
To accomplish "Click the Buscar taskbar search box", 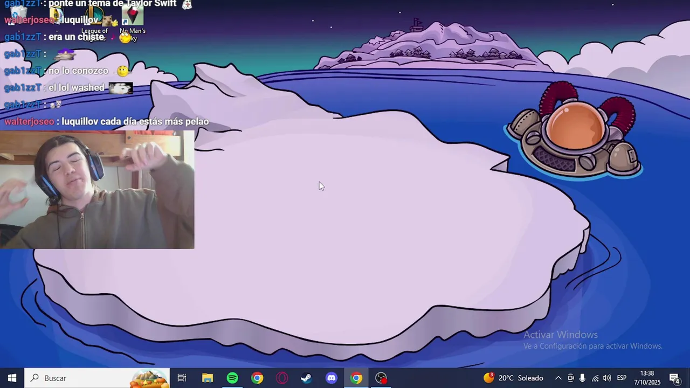I will point(97,378).
